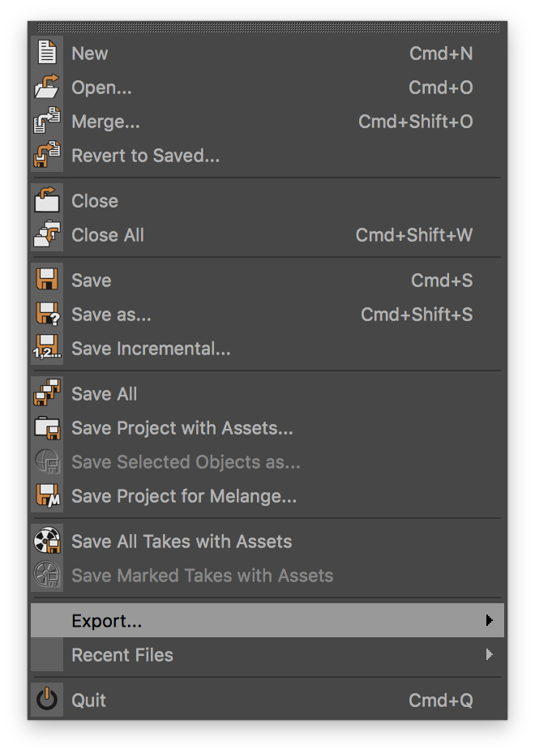
Task: Click the Save All icon
Action: (47, 394)
